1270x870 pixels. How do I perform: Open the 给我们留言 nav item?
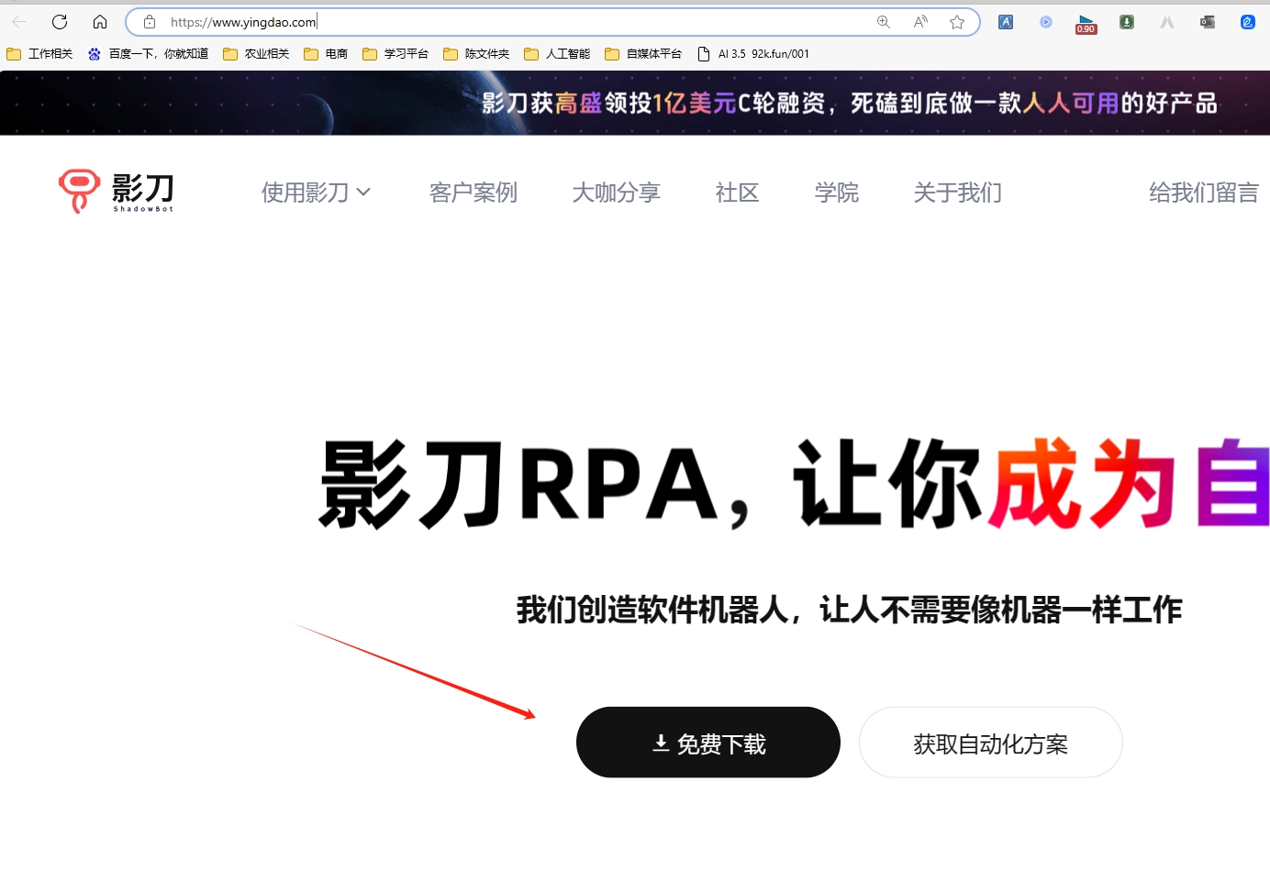pyautogui.click(x=1204, y=193)
